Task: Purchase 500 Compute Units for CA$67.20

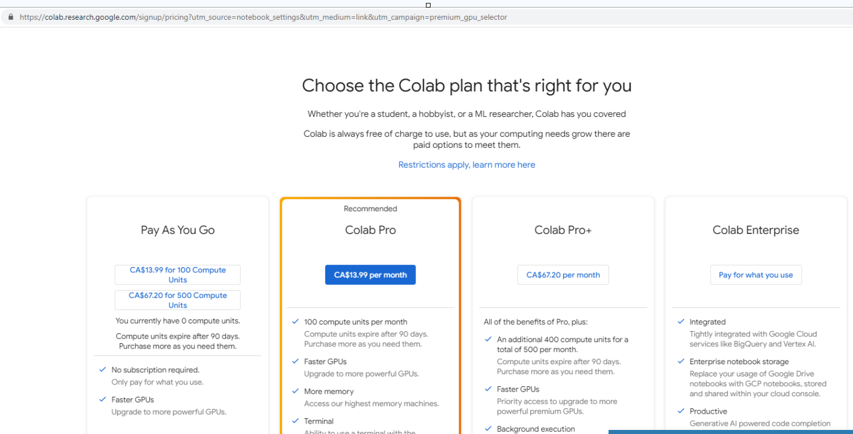Action: pyautogui.click(x=177, y=300)
